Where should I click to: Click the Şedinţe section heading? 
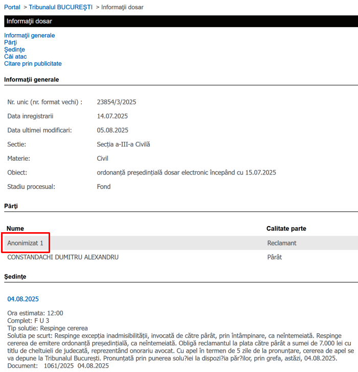[x=15, y=277]
